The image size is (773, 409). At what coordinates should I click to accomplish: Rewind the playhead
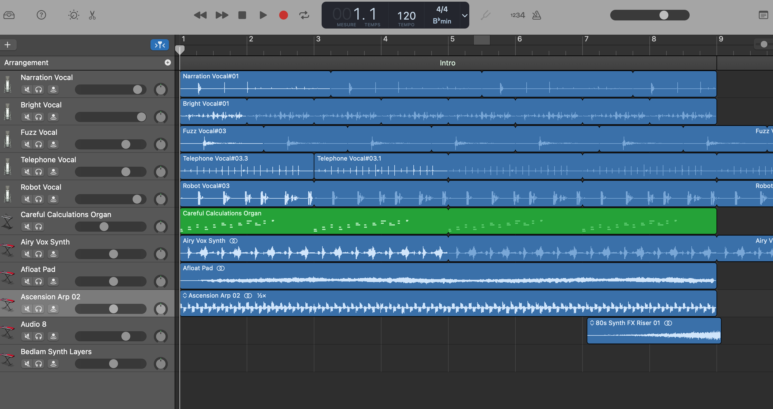coord(200,15)
